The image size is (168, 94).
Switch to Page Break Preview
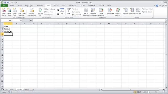click(140, 92)
